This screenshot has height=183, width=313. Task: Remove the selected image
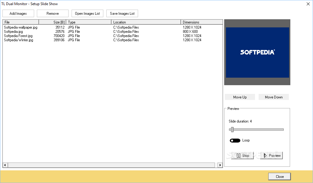(53, 14)
